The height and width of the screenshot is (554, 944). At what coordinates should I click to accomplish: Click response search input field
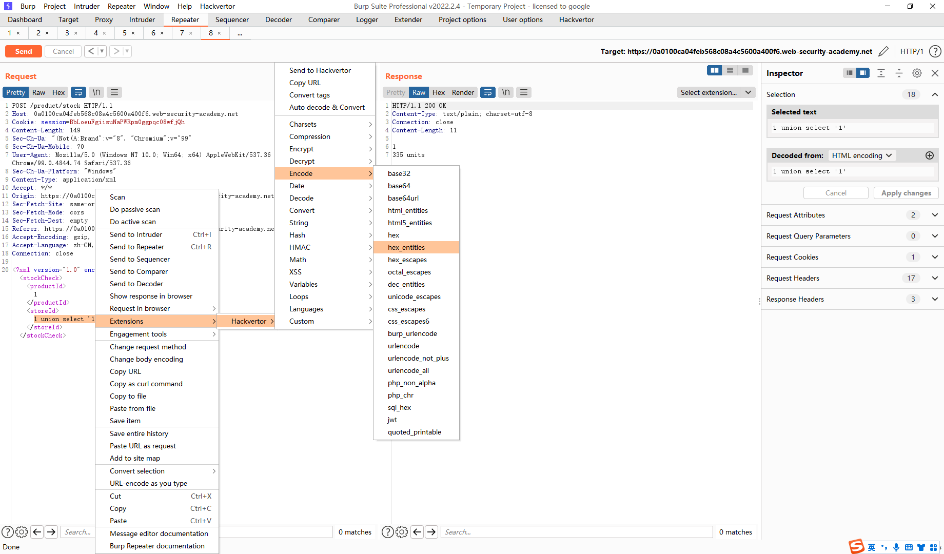coord(577,532)
